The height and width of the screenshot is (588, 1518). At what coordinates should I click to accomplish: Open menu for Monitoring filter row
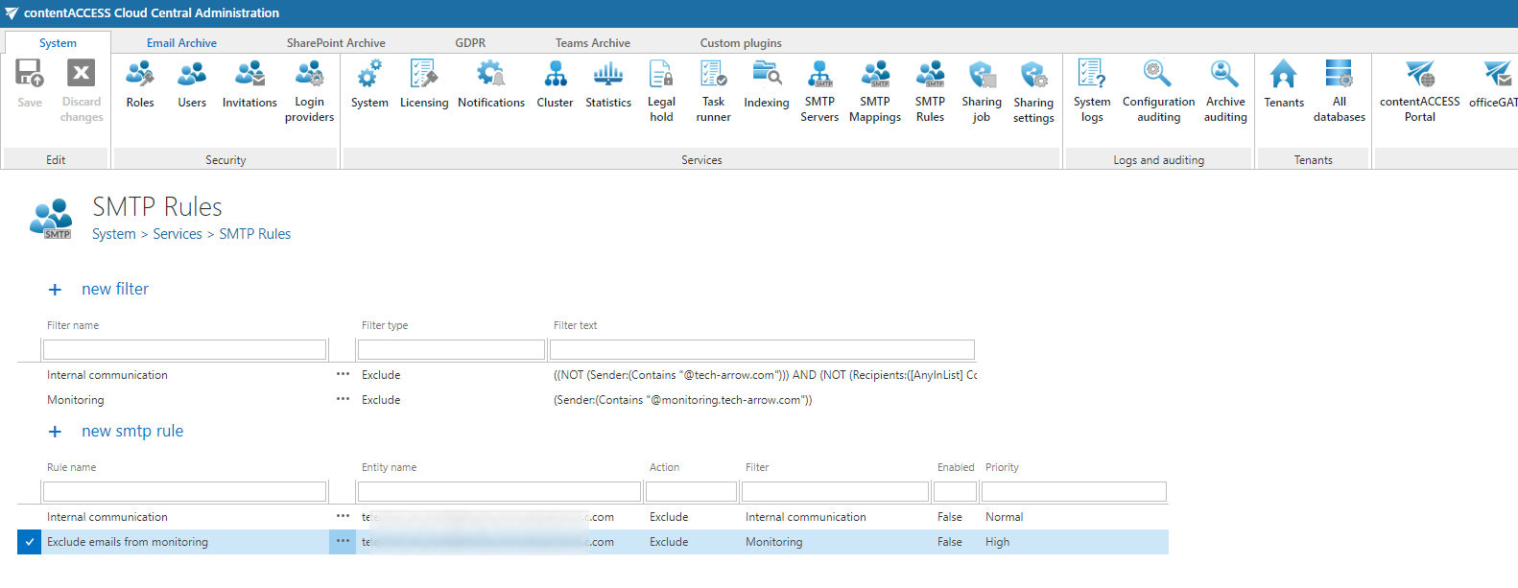click(343, 399)
